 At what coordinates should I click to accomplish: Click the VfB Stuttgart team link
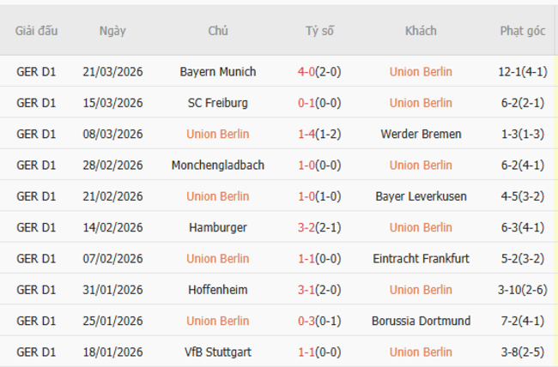click(x=218, y=352)
